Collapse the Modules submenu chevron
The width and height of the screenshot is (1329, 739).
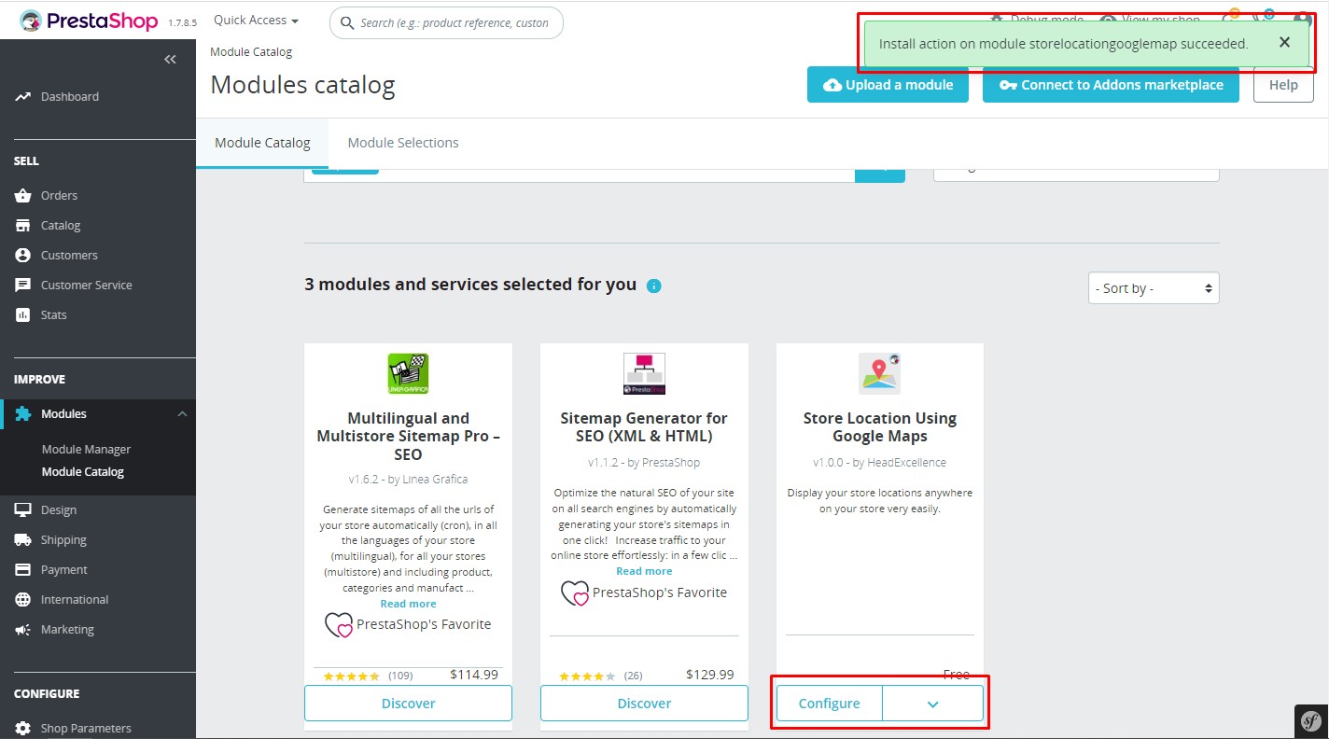pos(182,413)
